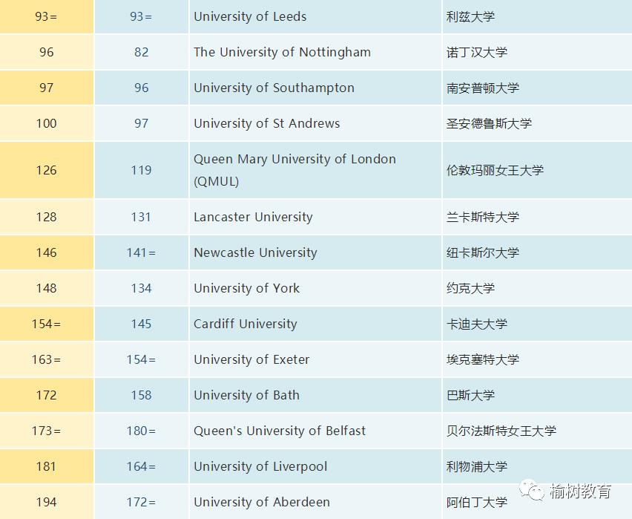
Task: Select the Chinese name 利兹大学
Action: (470, 16)
